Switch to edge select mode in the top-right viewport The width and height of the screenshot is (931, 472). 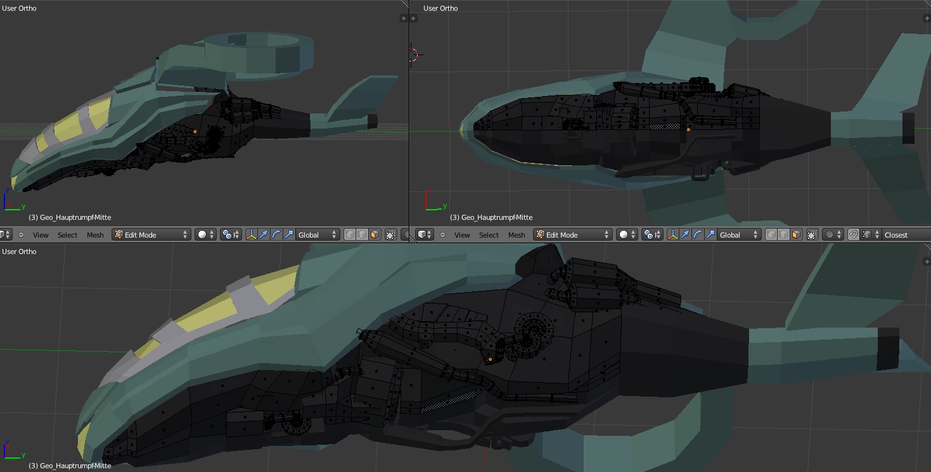coord(784,235)
